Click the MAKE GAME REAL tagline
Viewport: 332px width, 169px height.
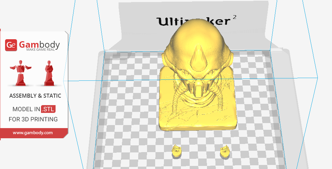43,50
